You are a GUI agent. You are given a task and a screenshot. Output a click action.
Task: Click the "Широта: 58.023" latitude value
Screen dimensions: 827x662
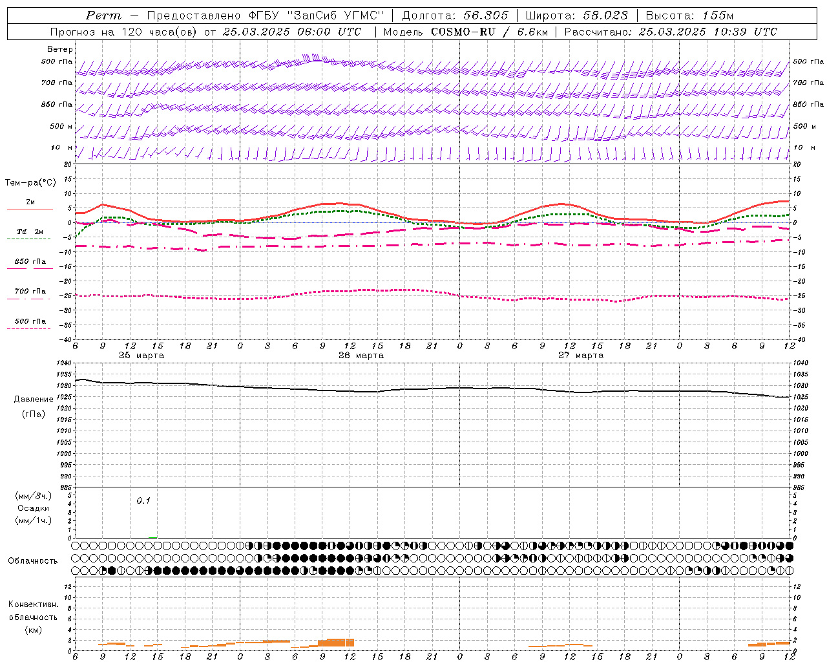[x=577, y=16]
